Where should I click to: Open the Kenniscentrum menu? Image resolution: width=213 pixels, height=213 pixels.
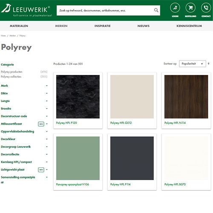189,26
